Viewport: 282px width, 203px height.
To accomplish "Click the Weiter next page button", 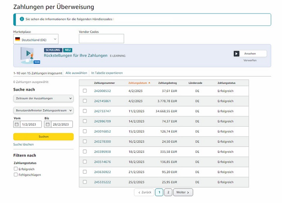I will point(183,192).
